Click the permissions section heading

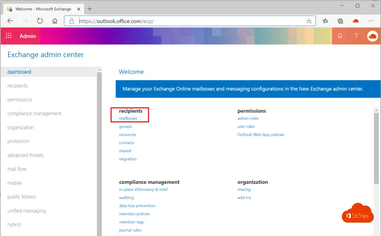coord(252,111)
